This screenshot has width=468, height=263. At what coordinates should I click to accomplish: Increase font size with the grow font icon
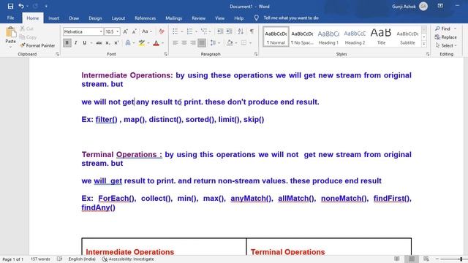(126, 31)
